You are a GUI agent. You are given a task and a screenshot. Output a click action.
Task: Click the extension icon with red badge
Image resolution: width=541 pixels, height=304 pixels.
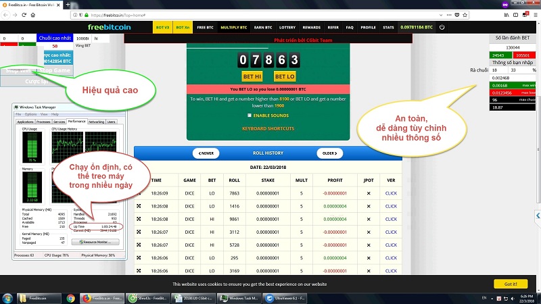click(525, 14)
